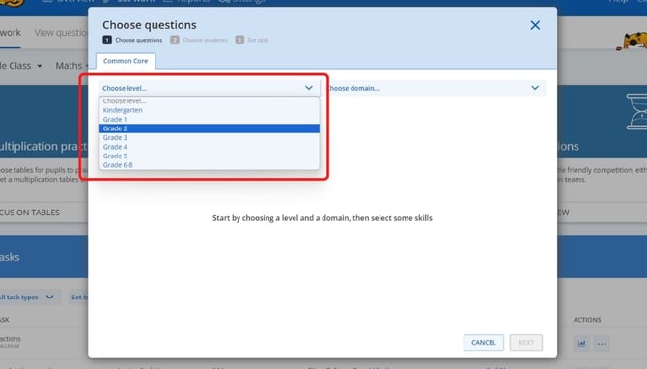Click the Cancel button
Image resolution: width=647 pixels, height=369 pixels.
pos(483,343)
